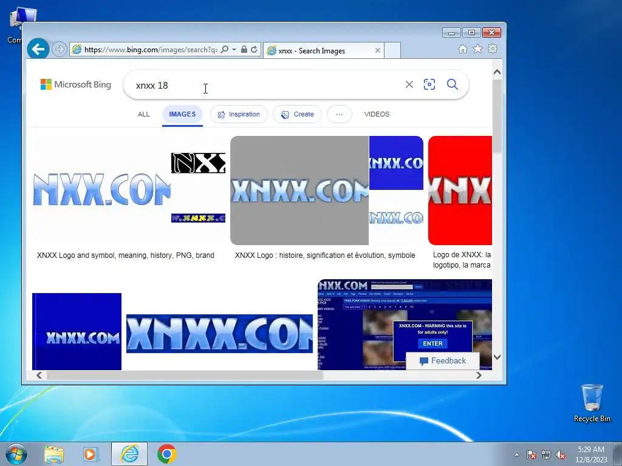This screenshot has width=622, height=466.
Task: Open the Windows Start menu orb
Action: [x=16, y=454]
